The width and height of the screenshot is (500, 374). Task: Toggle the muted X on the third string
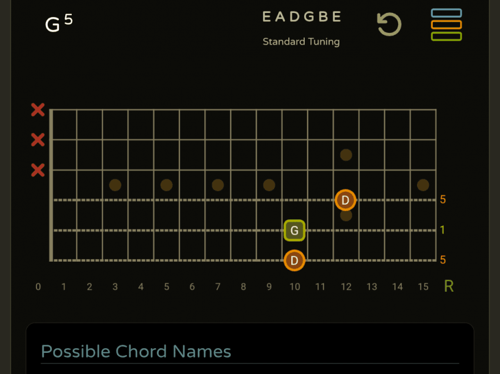coord(38,171)
